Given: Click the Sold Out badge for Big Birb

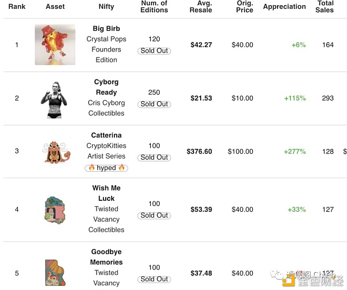Looking at the screenshot, I should [x=154, y=51].
